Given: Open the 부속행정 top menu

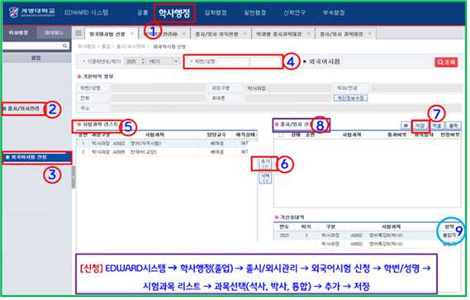Looking at the screenshot, I should tap(334, 12).
